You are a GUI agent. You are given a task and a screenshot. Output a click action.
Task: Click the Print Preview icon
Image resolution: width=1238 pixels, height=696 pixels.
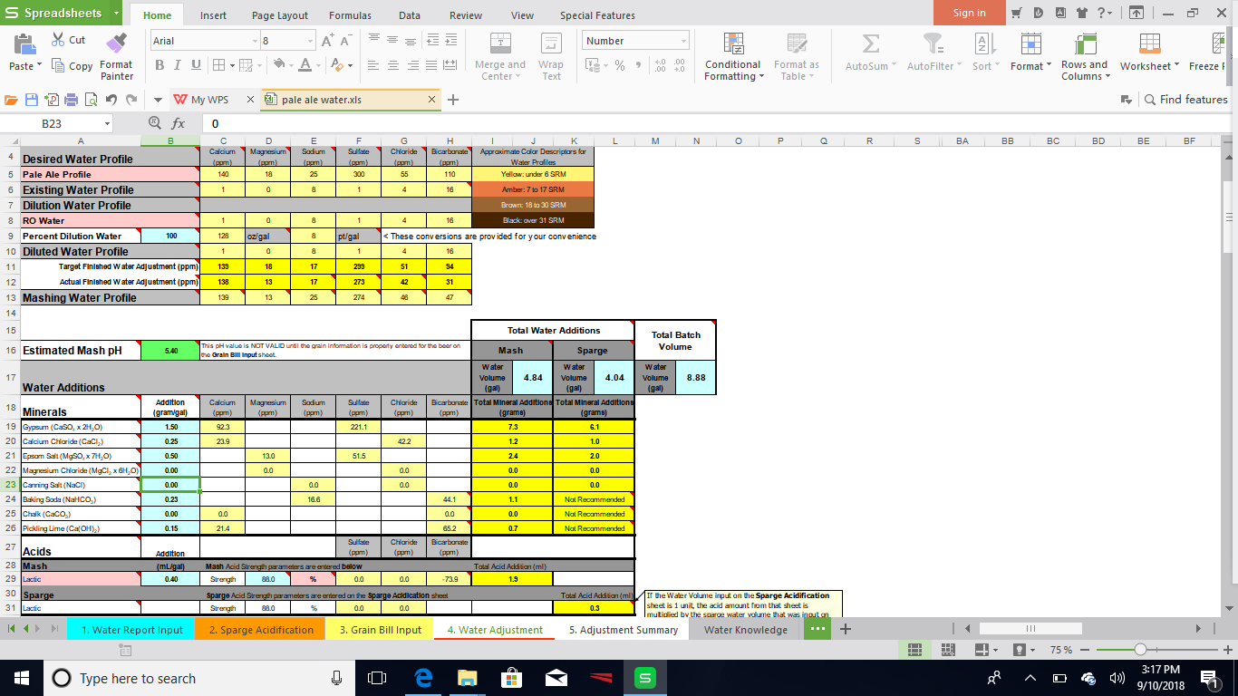92,100
